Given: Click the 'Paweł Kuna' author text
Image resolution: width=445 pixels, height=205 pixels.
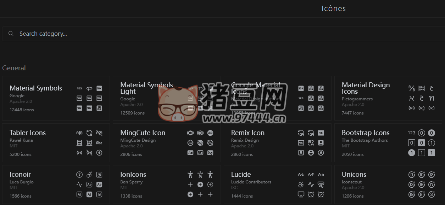Looking at the screenshot, I should coord(21,140).
